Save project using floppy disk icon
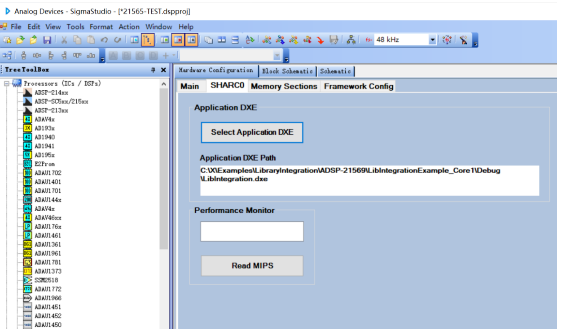The height and width of the screenshot is (334, 562). (x=47, y=40)
